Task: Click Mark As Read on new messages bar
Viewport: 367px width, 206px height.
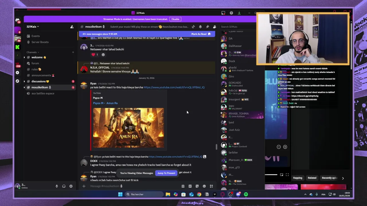Action: click(201, 34)
